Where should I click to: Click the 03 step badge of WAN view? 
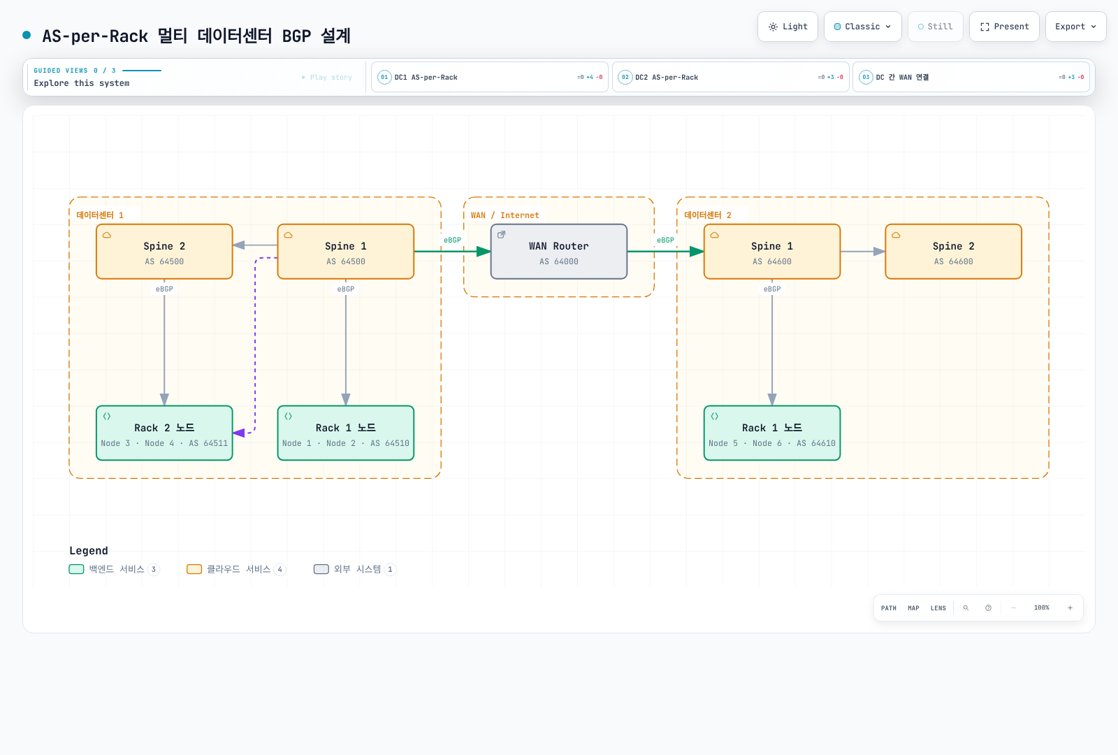click(866, 77)
